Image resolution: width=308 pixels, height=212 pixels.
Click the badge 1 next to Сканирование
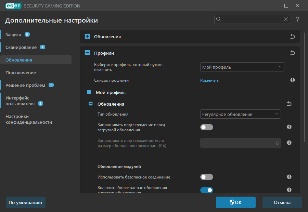(x=42, y=47)
